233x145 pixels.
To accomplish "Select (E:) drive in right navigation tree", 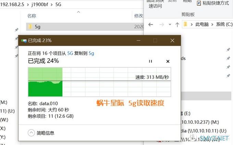I will (x=185, y=114).
